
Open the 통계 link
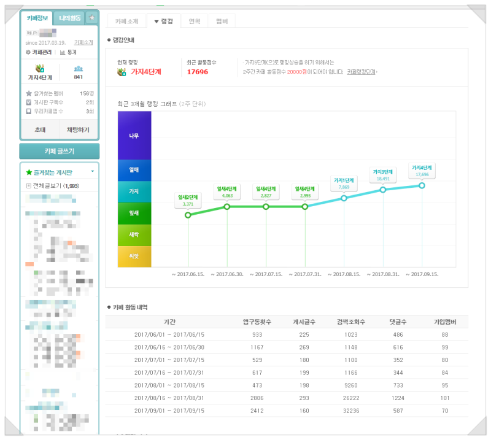[x=72, y=52]
